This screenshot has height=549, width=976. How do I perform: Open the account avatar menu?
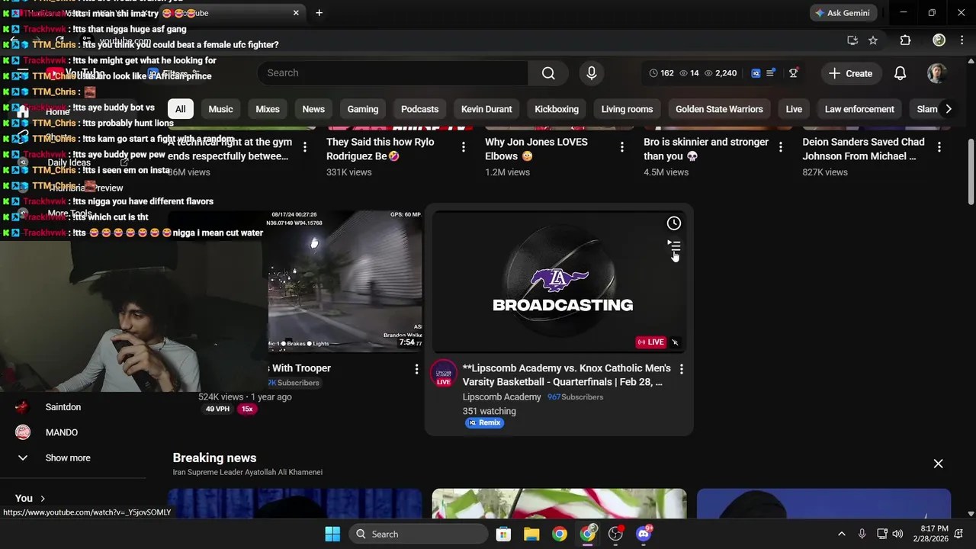coord(936,73)
